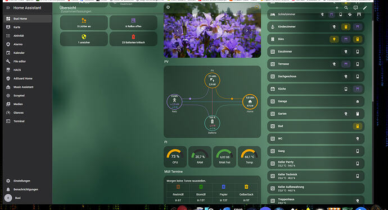
Task: Toggle the Büro light bulb chip
Action: tap(334, 39)
